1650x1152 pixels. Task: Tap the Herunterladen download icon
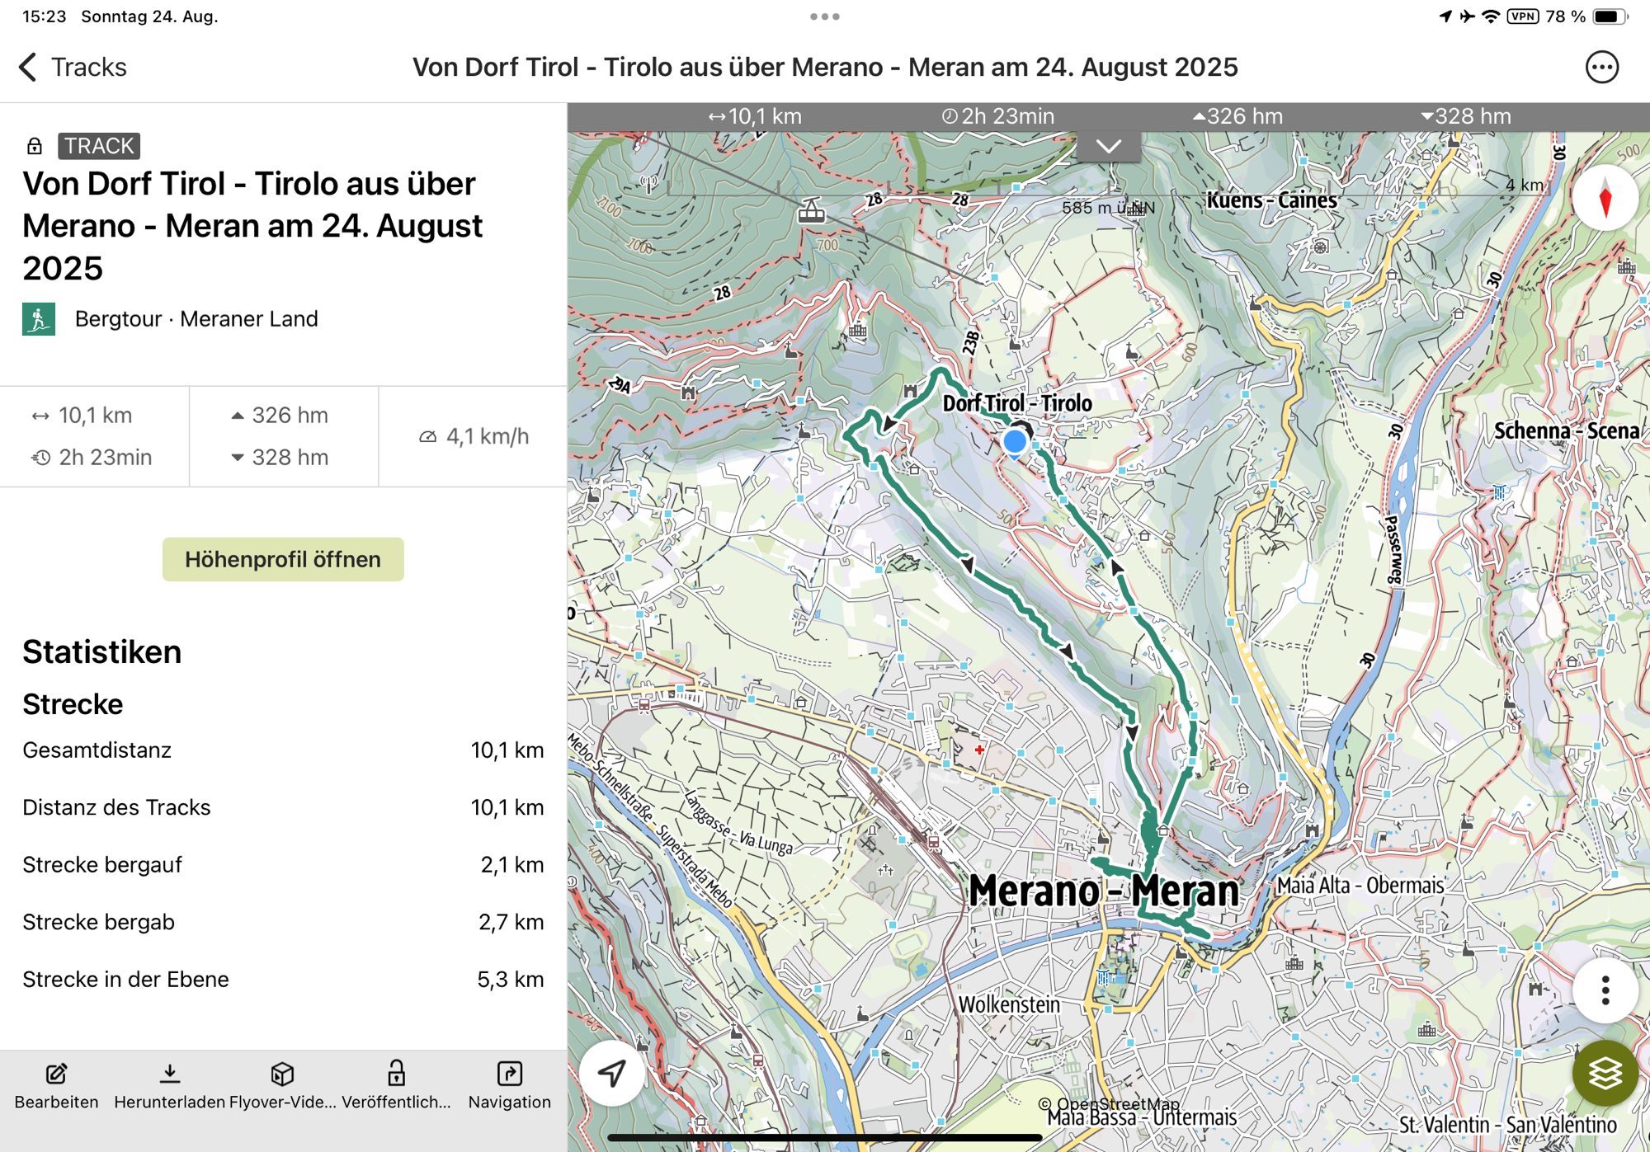[169, 1074]
